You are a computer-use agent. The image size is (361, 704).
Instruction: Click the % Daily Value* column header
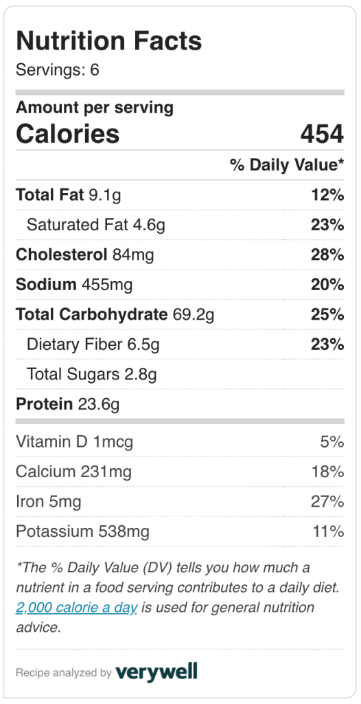(287, 165)
